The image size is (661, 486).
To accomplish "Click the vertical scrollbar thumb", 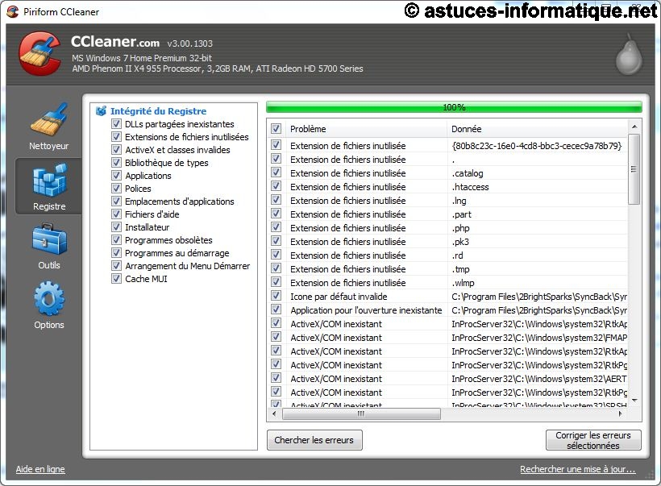I will pos(634,169).
